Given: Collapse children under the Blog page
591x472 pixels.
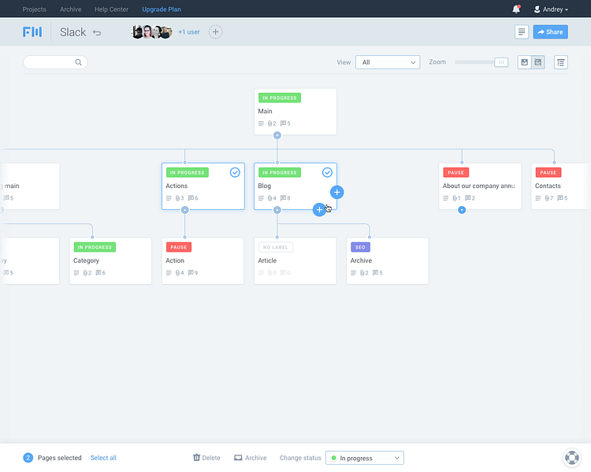Looking at the screenshot, I should pos(277,210).
